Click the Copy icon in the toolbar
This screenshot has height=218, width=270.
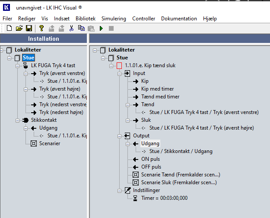[81, 29]
